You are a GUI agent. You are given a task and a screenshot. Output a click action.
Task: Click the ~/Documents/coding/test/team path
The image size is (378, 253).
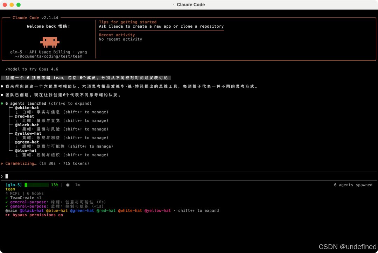pos(48,56)
